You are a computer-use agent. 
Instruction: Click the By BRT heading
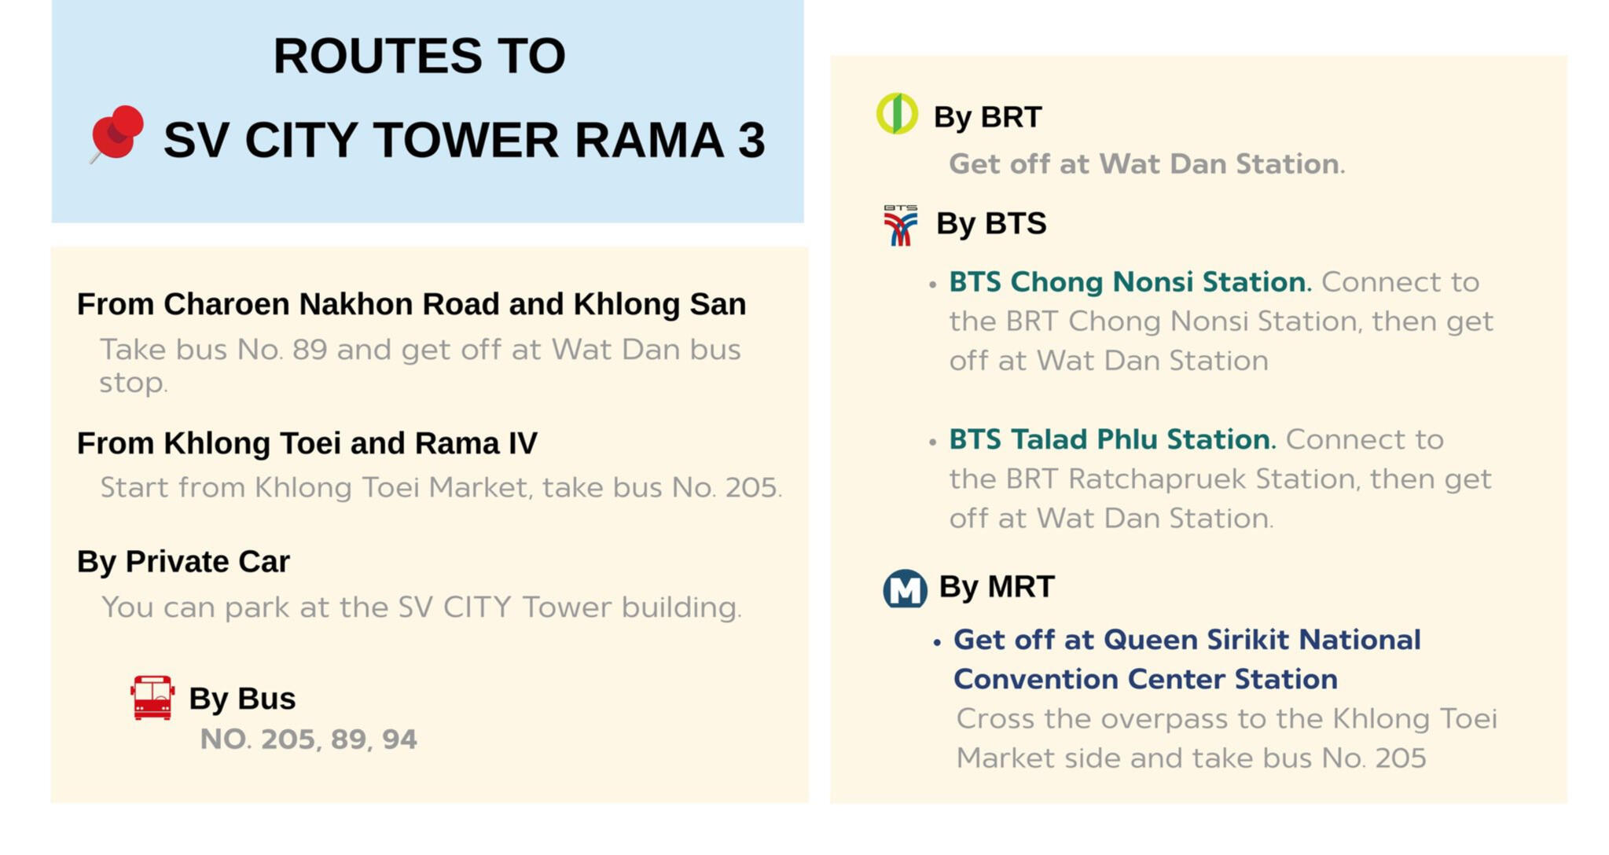(987, 117)
